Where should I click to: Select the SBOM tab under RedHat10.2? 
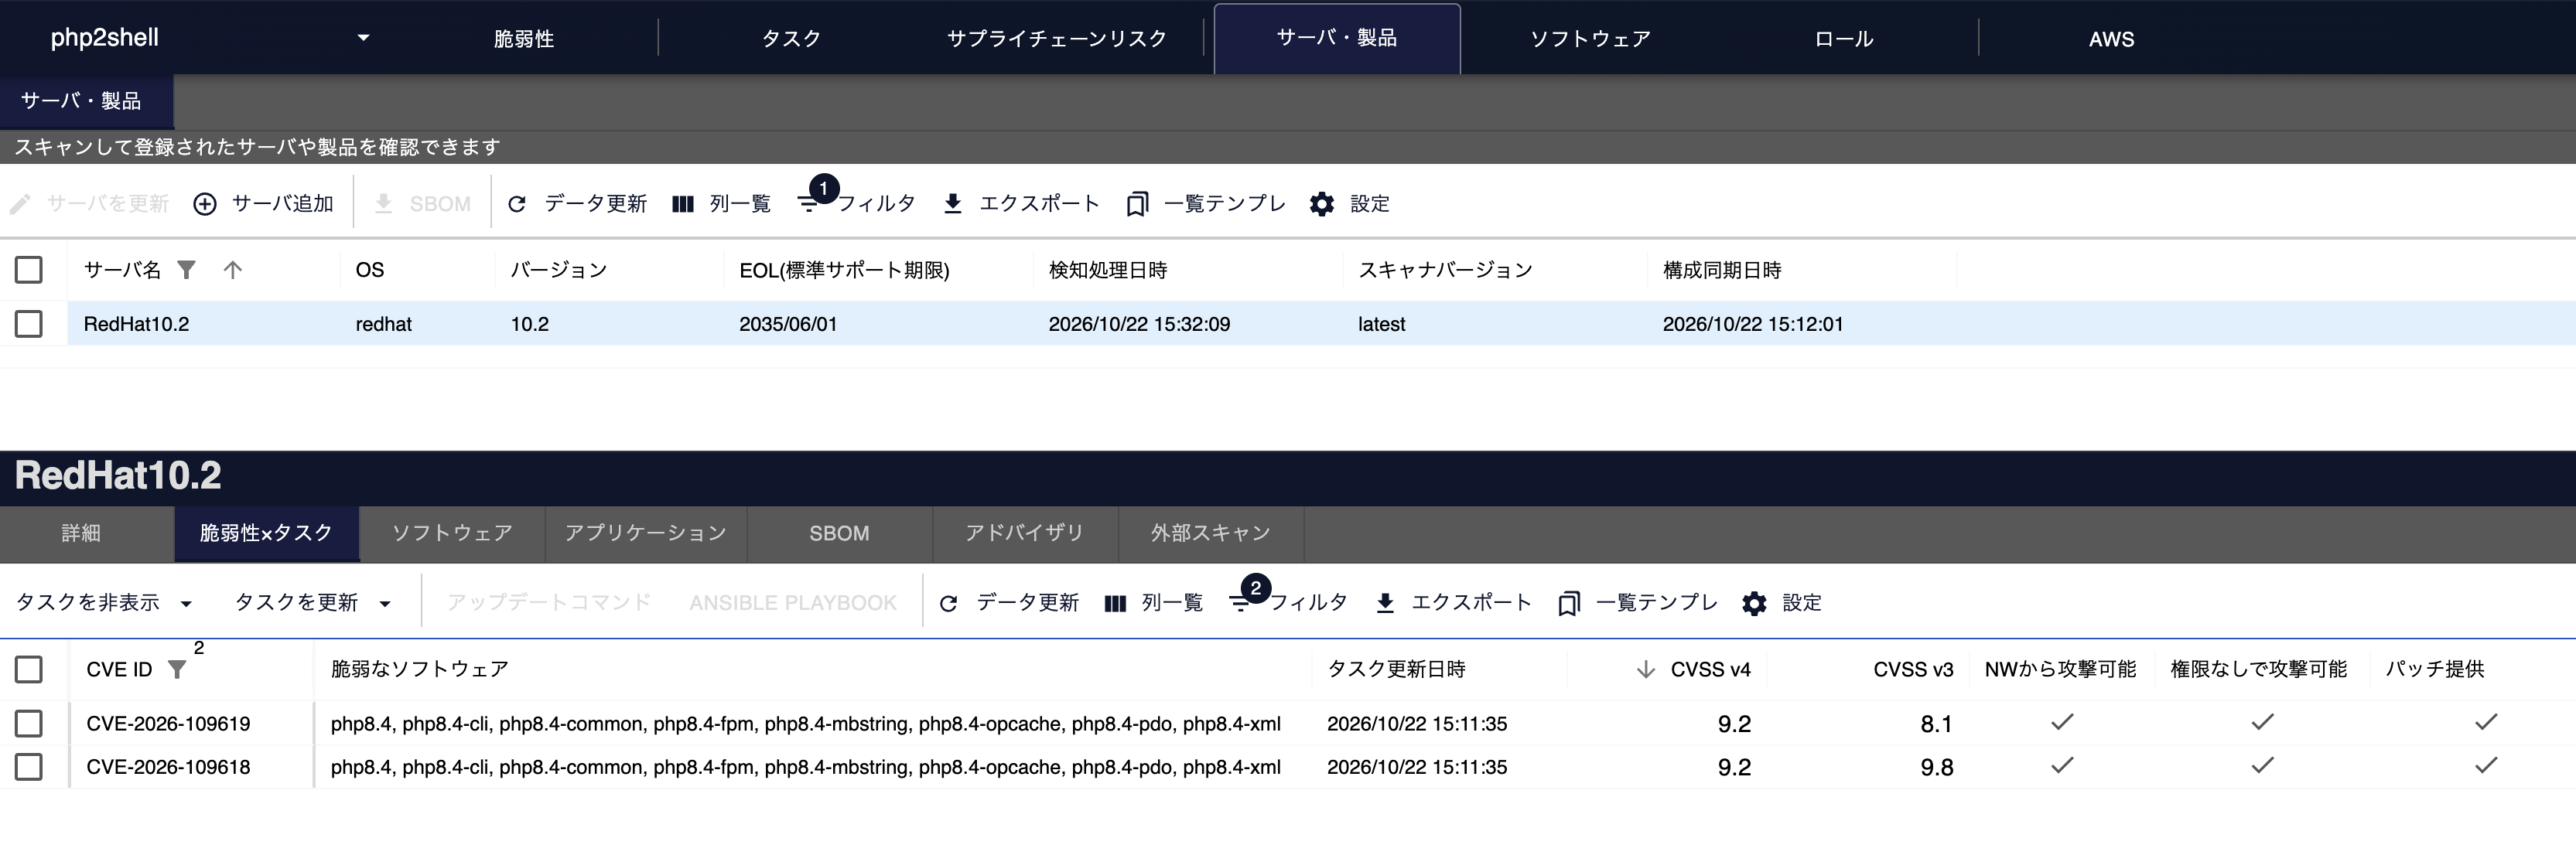click(839, 533)
